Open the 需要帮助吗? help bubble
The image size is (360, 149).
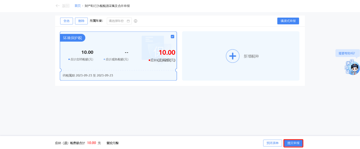[347, 53]
